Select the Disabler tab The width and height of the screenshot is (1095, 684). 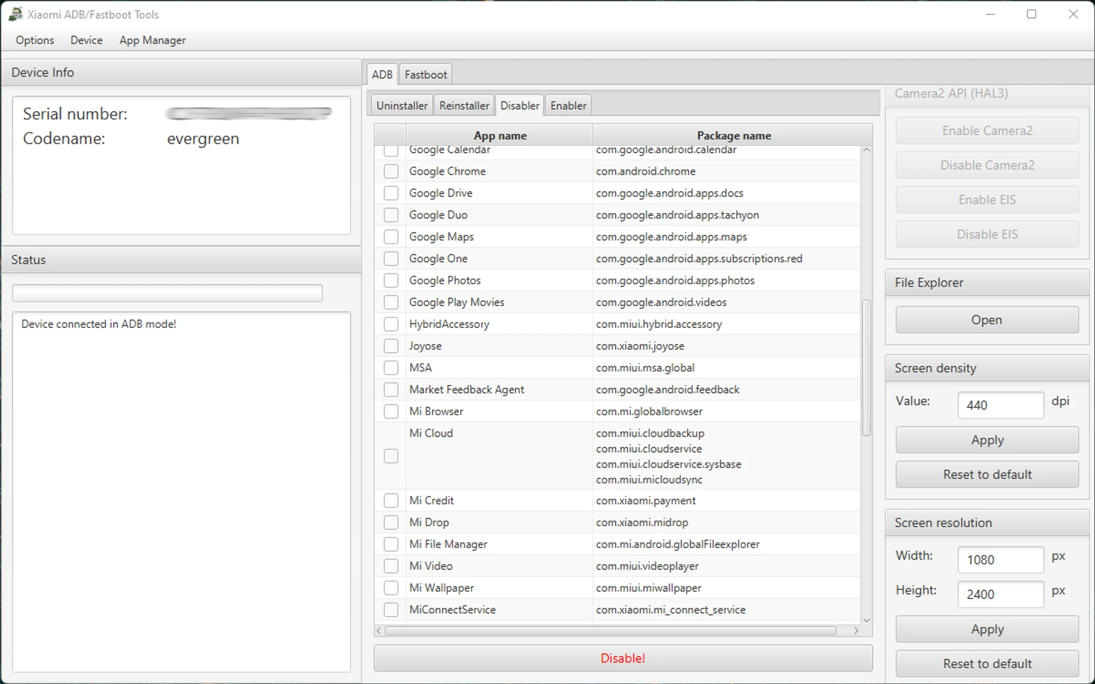520,105
